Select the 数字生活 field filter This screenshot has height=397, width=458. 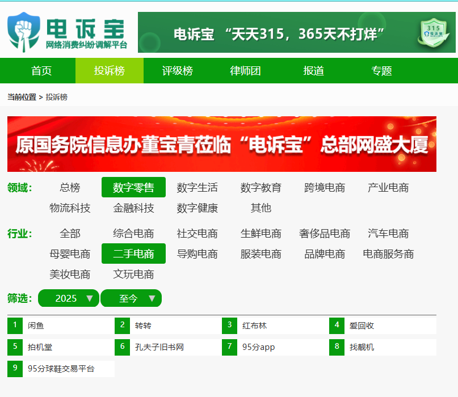tap(197, 187)
